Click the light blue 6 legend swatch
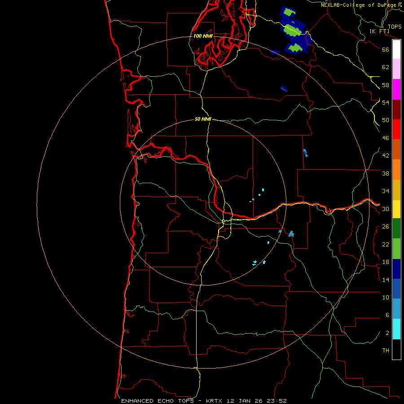The height and width of the screenshot is (404, 404). 396,309
